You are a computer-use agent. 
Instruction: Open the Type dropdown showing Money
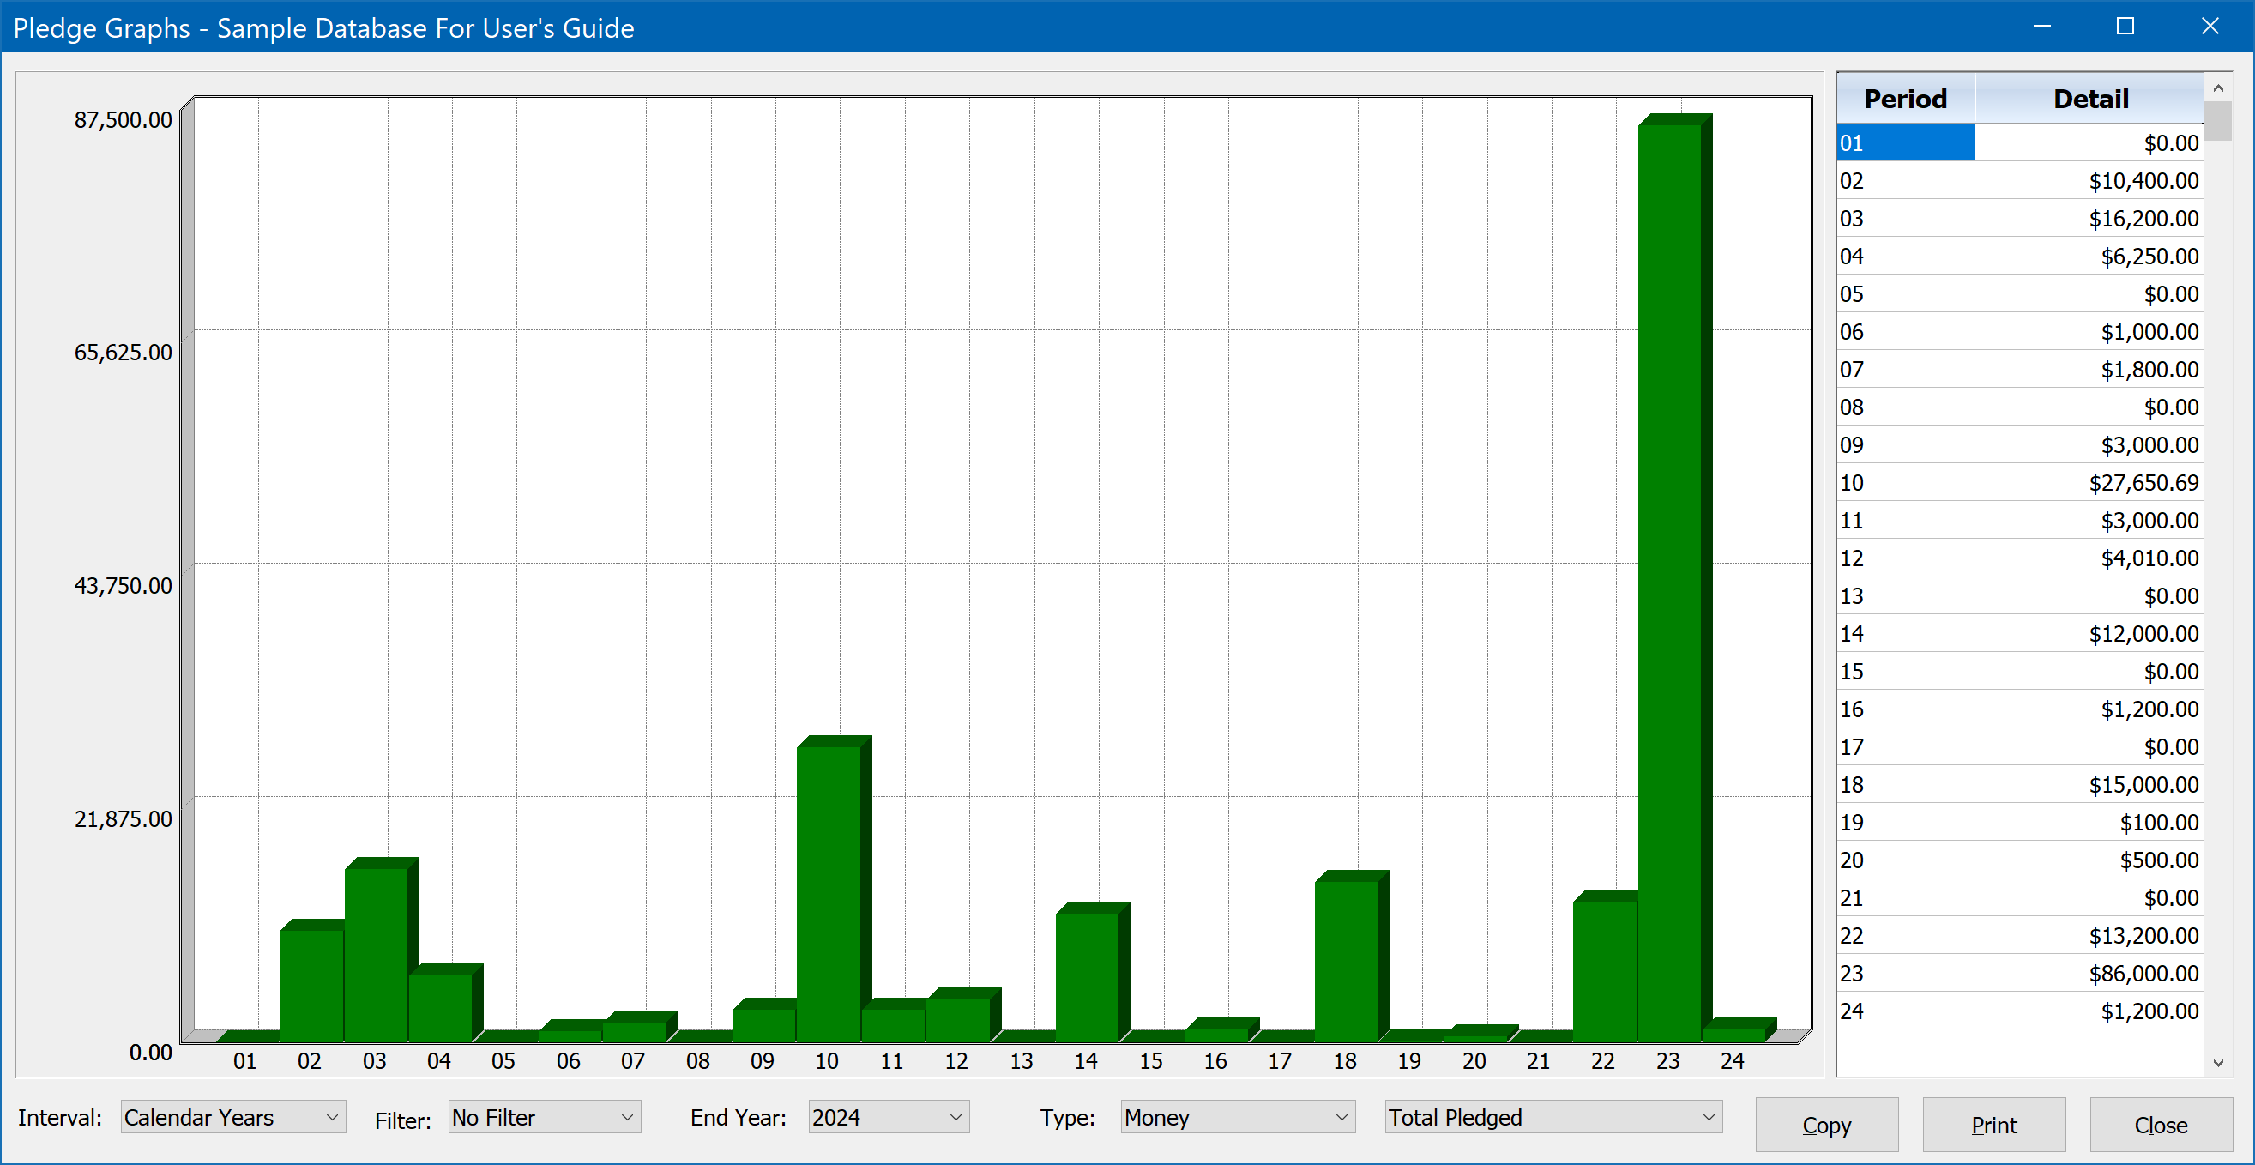[x=1237, y=1117]
